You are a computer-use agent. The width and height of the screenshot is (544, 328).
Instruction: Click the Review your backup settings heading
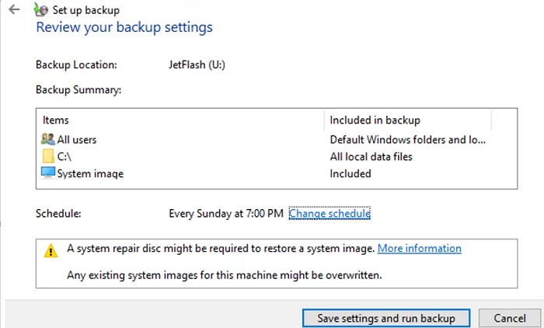124,28
